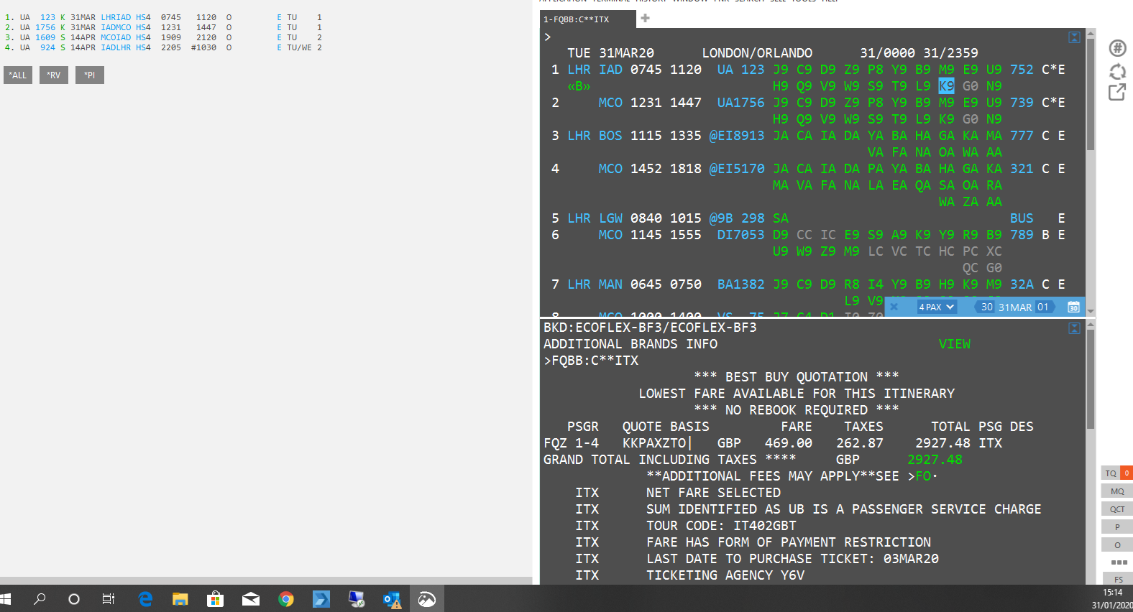Click the @9B 298 bus service
This screenshot has height=612, width=1133.
[737, 218]
